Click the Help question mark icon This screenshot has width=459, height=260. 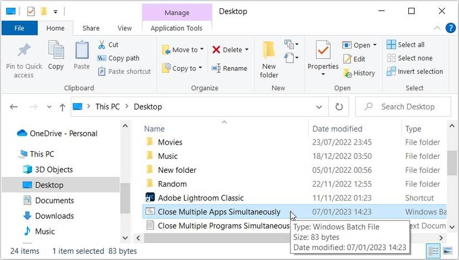coord(450,28)
